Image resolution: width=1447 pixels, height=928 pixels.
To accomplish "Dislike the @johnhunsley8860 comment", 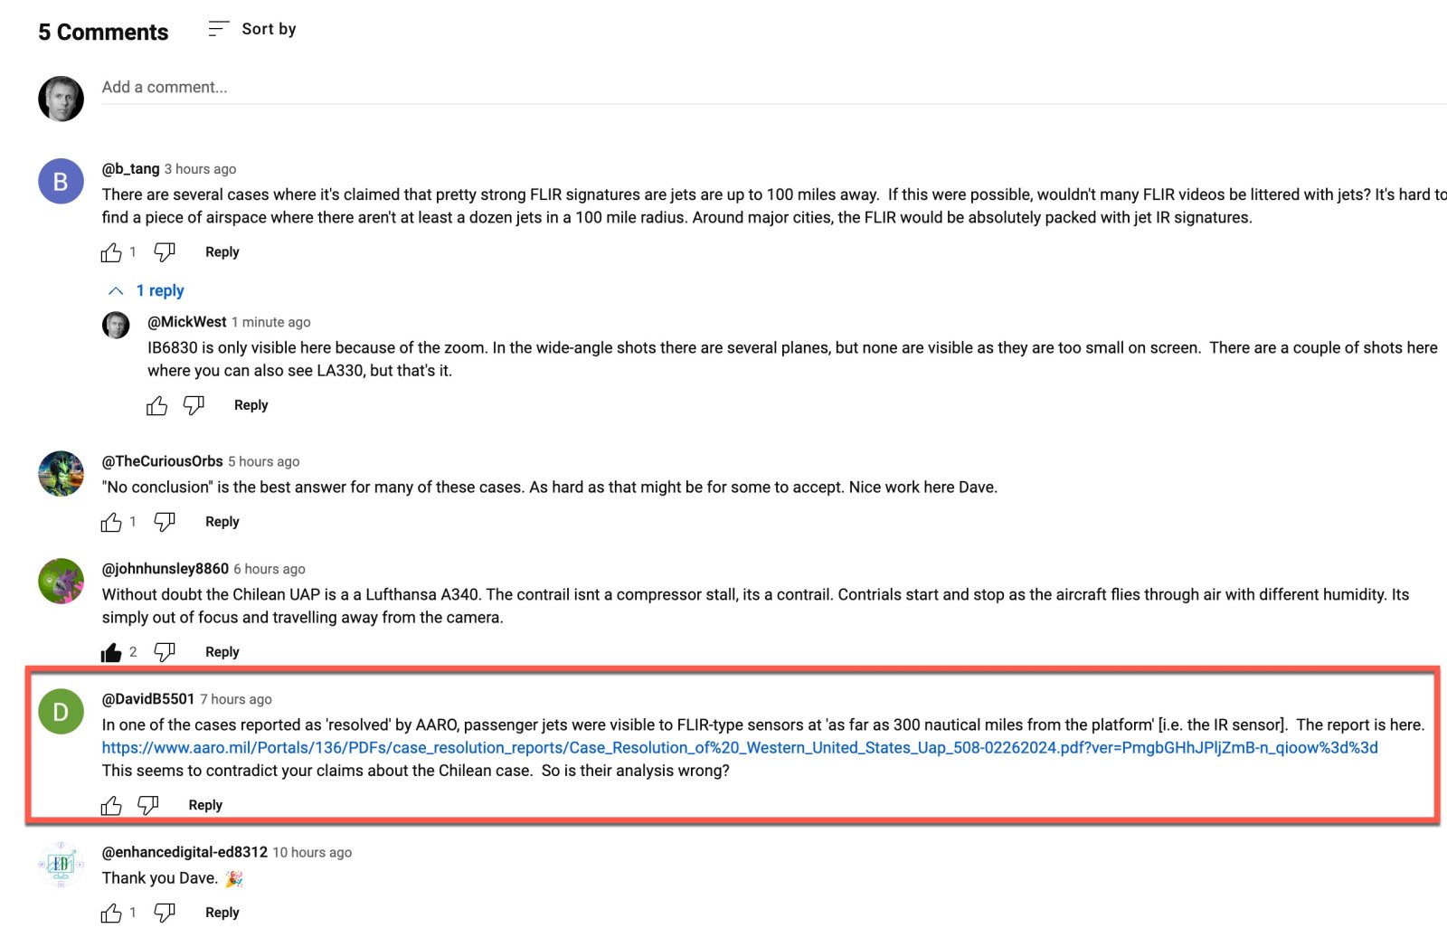I will (x=165, y=652).
